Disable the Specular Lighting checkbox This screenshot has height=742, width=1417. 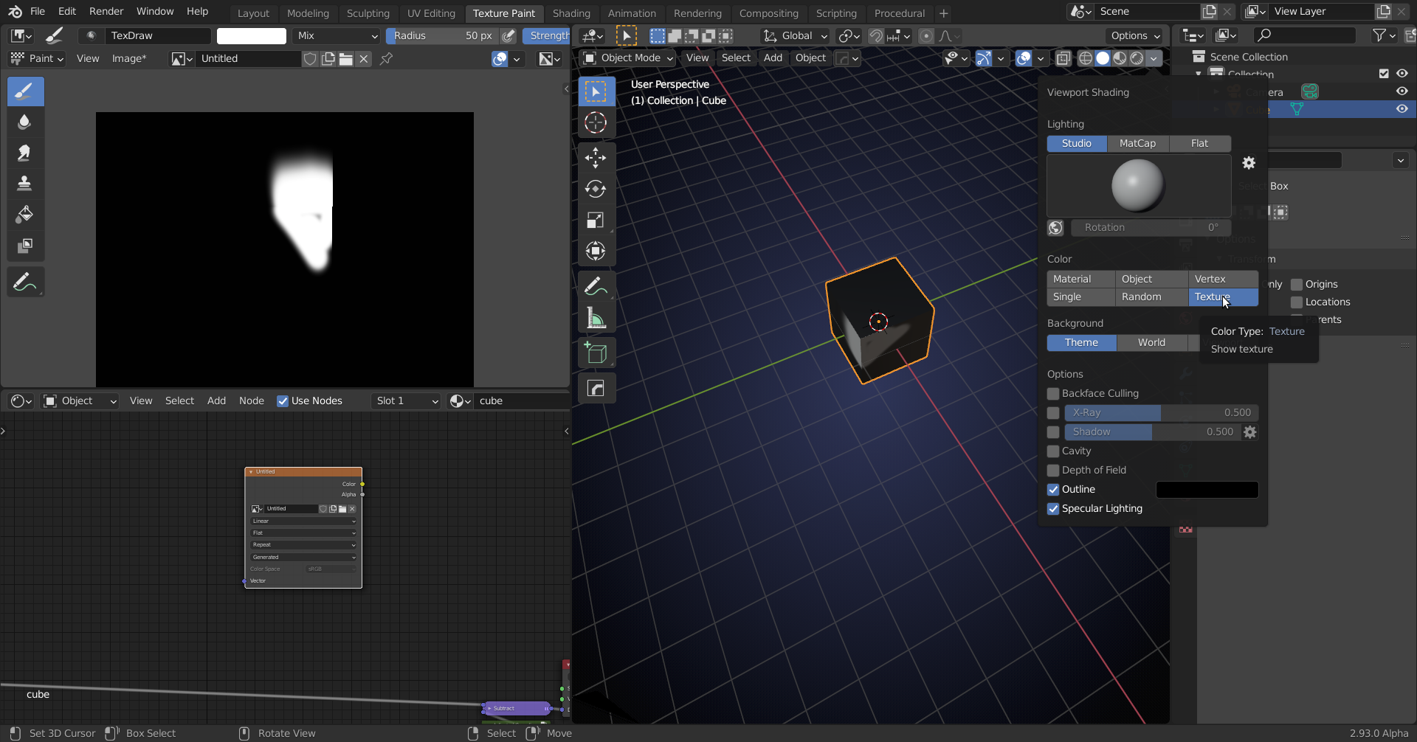(1053, 509)
